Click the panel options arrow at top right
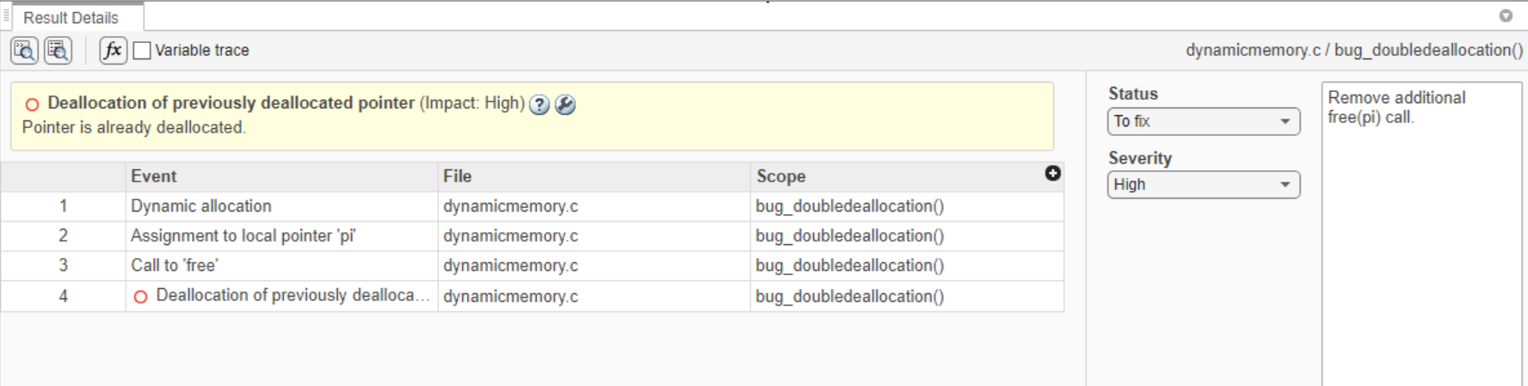The width and height of the screenshot is (1528, 386). click(1506, 15)
